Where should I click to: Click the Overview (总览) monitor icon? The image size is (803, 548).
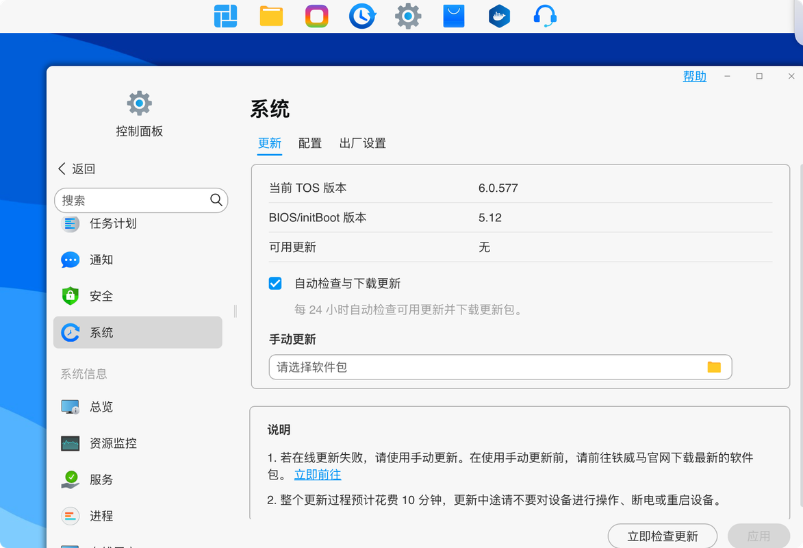(70, 407)
